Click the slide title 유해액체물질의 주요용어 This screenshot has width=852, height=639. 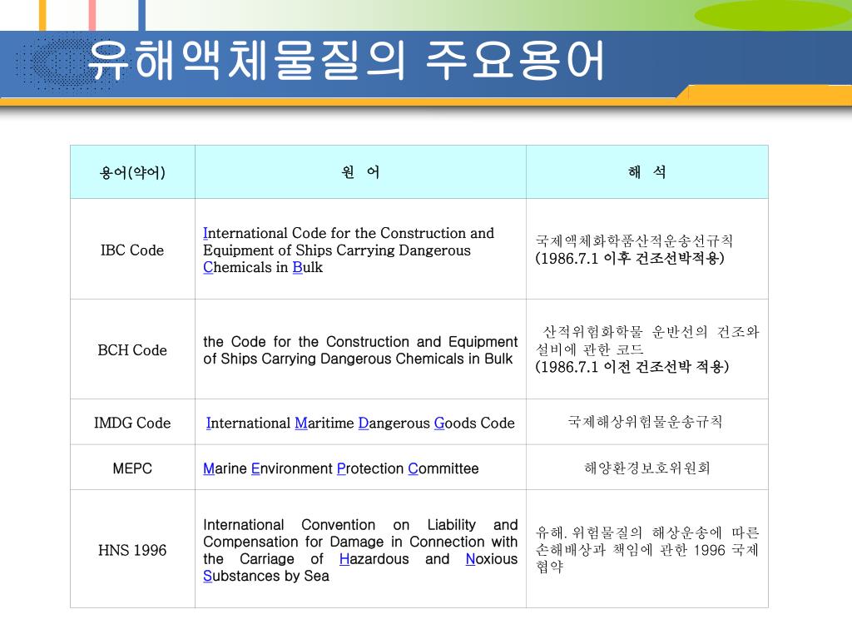(345, 60)
